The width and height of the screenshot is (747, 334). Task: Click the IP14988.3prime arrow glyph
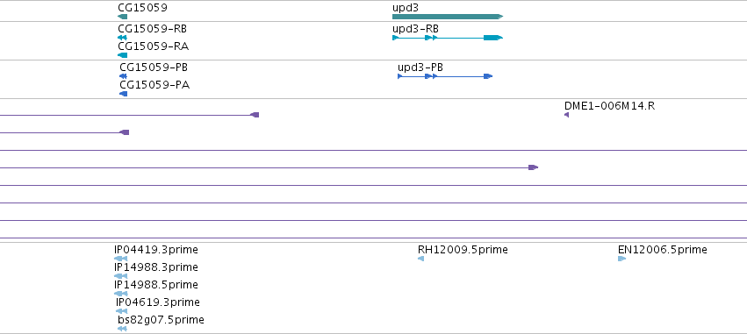(121, 276)
